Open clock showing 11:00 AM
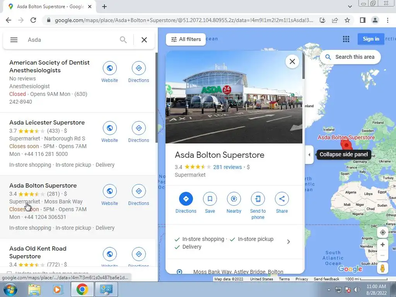The height and width of the screenshot is (297, 396). [x=376, y=290]
